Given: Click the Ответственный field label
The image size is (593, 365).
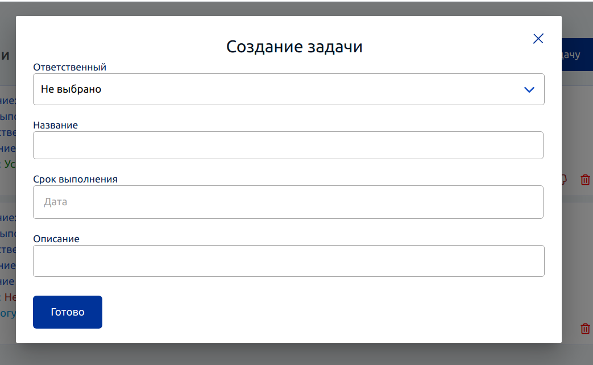Looking at the screenshot, I should click(69, 67).
